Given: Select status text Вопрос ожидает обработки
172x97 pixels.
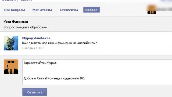Looking at the screenshot, I should pyautogui.click(x=26, y=27).
